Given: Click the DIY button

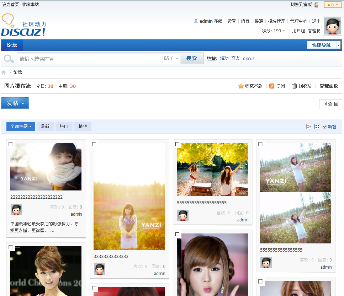Looking at the screenshot, I should tap(333, 5).
